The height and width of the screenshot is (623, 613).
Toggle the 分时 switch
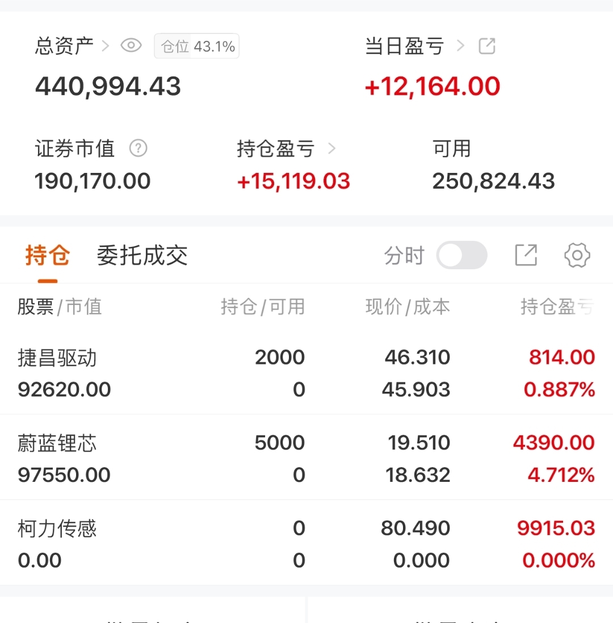click(x=461, y=255)
